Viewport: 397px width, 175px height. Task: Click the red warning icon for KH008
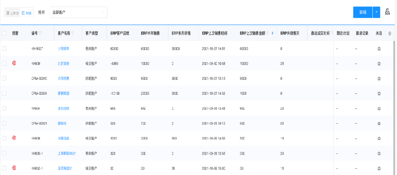14,138
